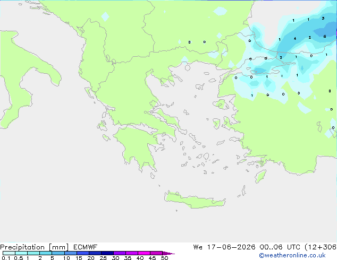The height and width of the screenshot is (260, 337).
Task: Click the 45 to 50 mm legend swatch
Action: [156, 253]
